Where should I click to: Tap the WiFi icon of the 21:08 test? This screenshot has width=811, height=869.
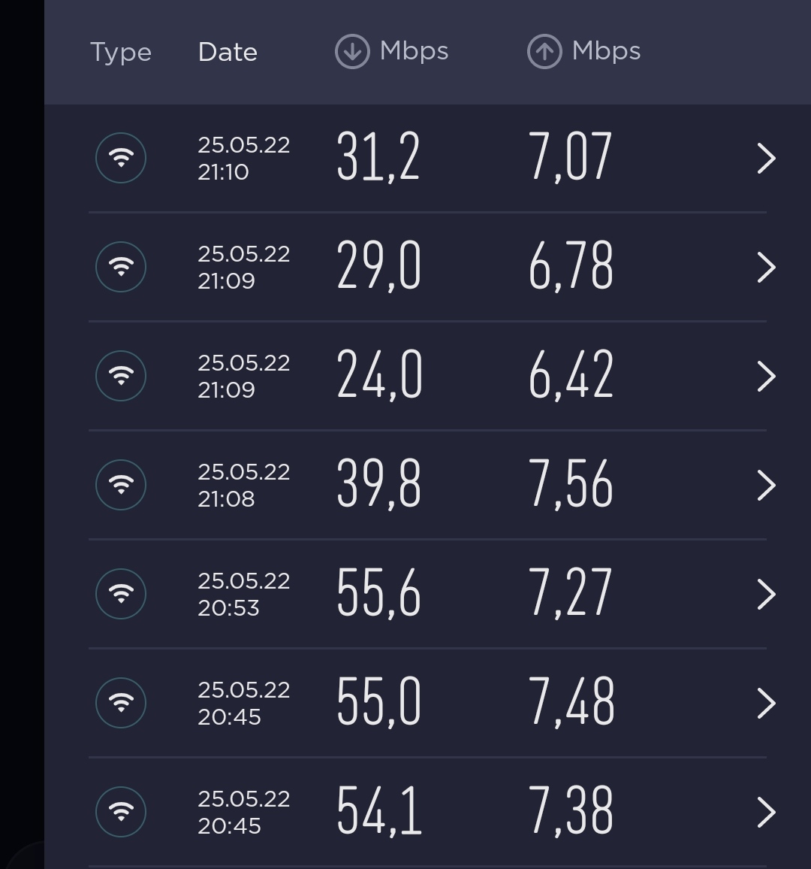pos(121,485)
